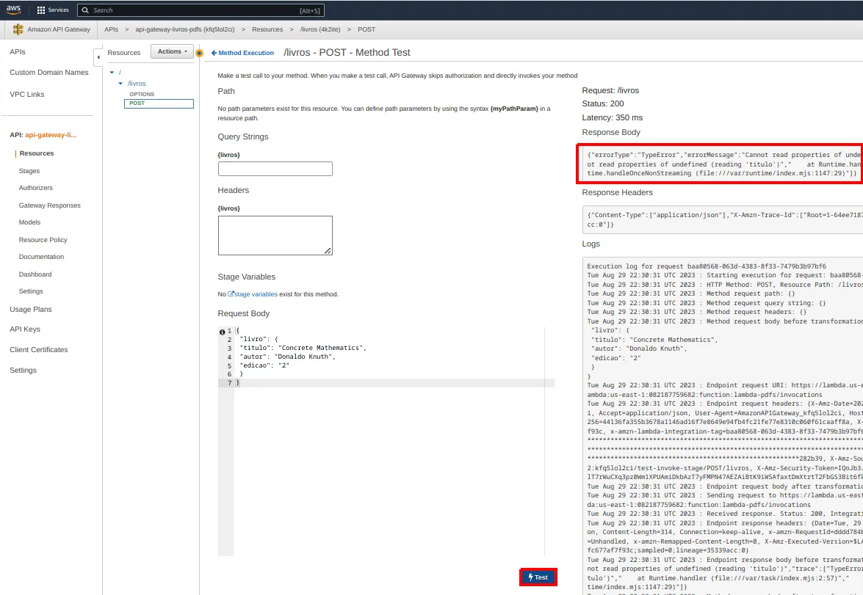This screenshot has height=595, width=863.
Task: Click the Response Headers content box
Action: point(723,219)
